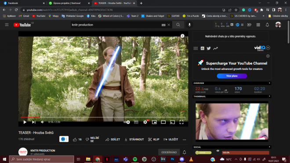Image resolution: width=290 pixels, height=163 pixels.
Task: Open YouTube notifications bell
Action: (x=267, y=25)
